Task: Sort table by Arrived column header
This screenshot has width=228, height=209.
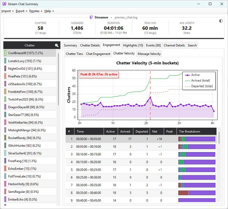Action: [x=125, y=132]
